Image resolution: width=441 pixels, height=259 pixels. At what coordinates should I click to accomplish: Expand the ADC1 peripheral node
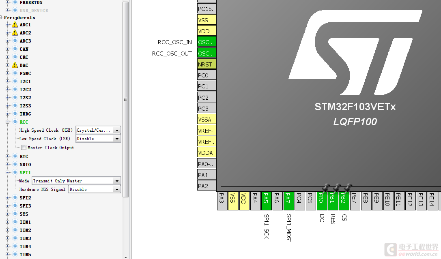click(x=8, y=25)
